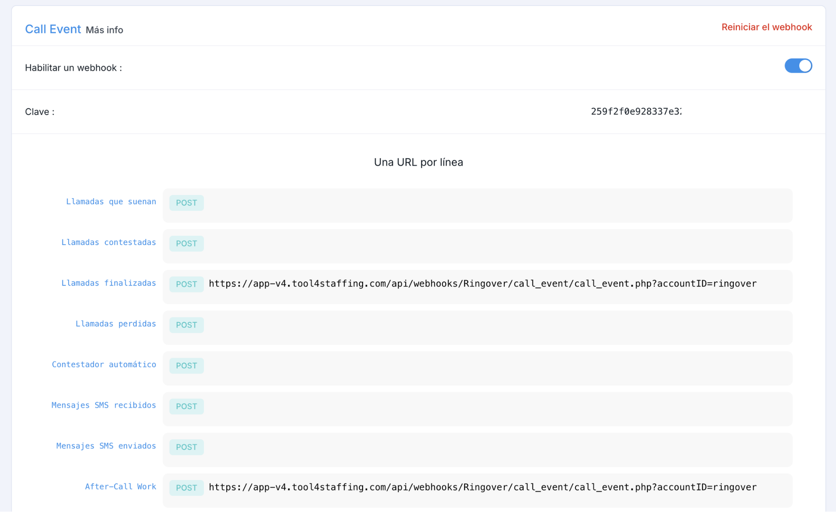Select the Clave key value

636,112
